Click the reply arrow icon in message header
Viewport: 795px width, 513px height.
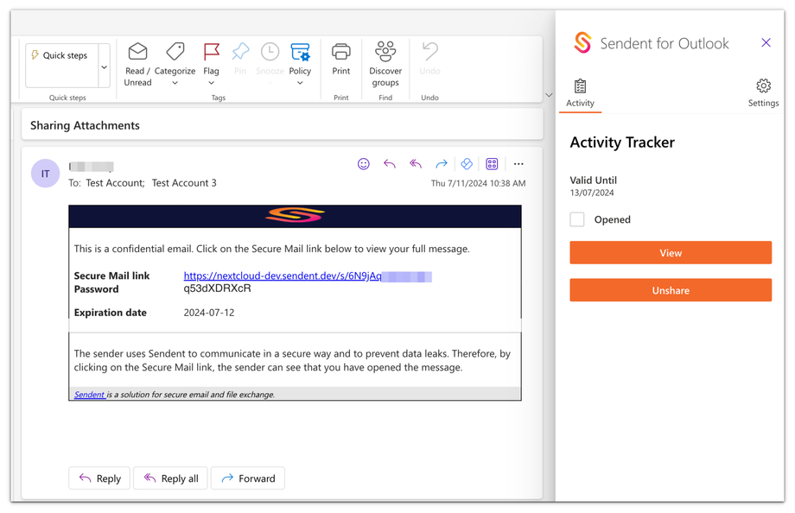click(x=390, y=164)
